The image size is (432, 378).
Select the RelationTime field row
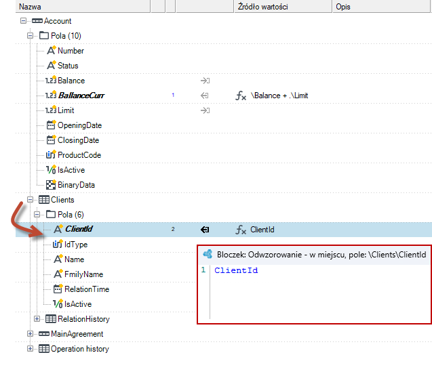coord(87,289)
